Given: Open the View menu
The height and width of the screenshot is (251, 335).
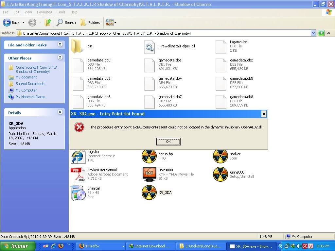Looking at the screenshot, I should (x=28, y=12).
